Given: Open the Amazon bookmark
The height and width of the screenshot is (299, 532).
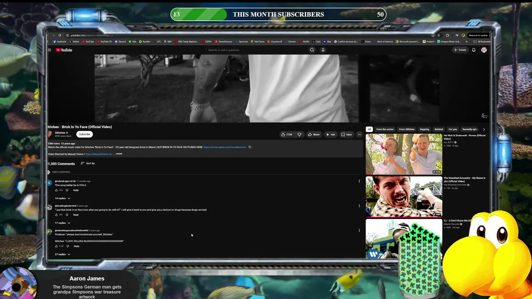Looking at the screenshot, I should click(429, 42).
